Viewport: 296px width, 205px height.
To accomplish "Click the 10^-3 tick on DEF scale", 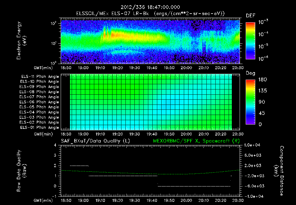I will [x=263, y=22].
